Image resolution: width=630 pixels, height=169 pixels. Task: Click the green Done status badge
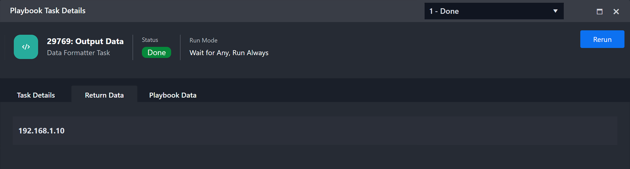point(156,52)
